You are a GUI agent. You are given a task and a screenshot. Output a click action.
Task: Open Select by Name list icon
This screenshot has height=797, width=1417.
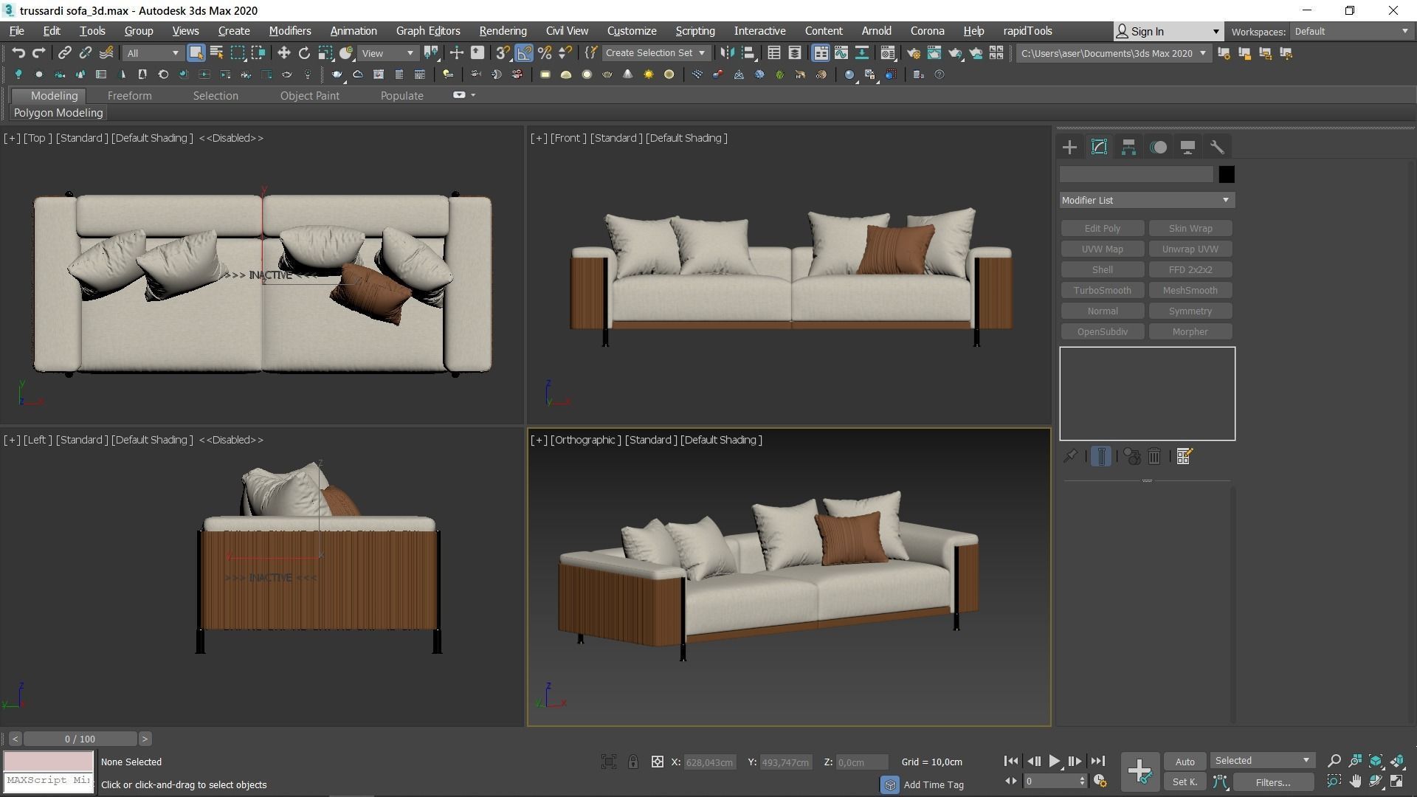coord(216,52)
